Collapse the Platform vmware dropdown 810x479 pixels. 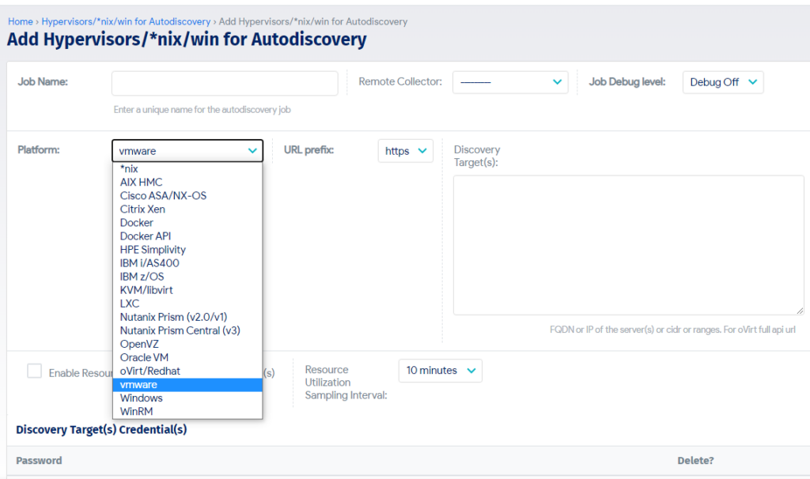187,151
